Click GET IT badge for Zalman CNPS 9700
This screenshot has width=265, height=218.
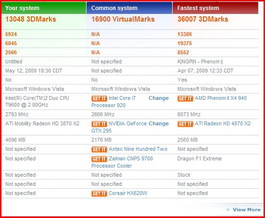[x=99, y=159]
